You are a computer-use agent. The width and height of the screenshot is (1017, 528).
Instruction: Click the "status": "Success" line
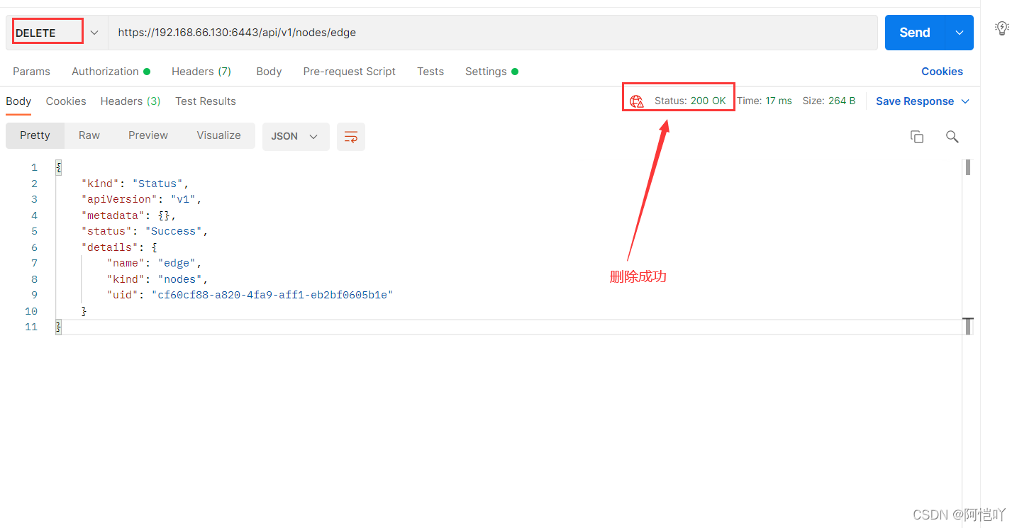click(x=145, y=231)
